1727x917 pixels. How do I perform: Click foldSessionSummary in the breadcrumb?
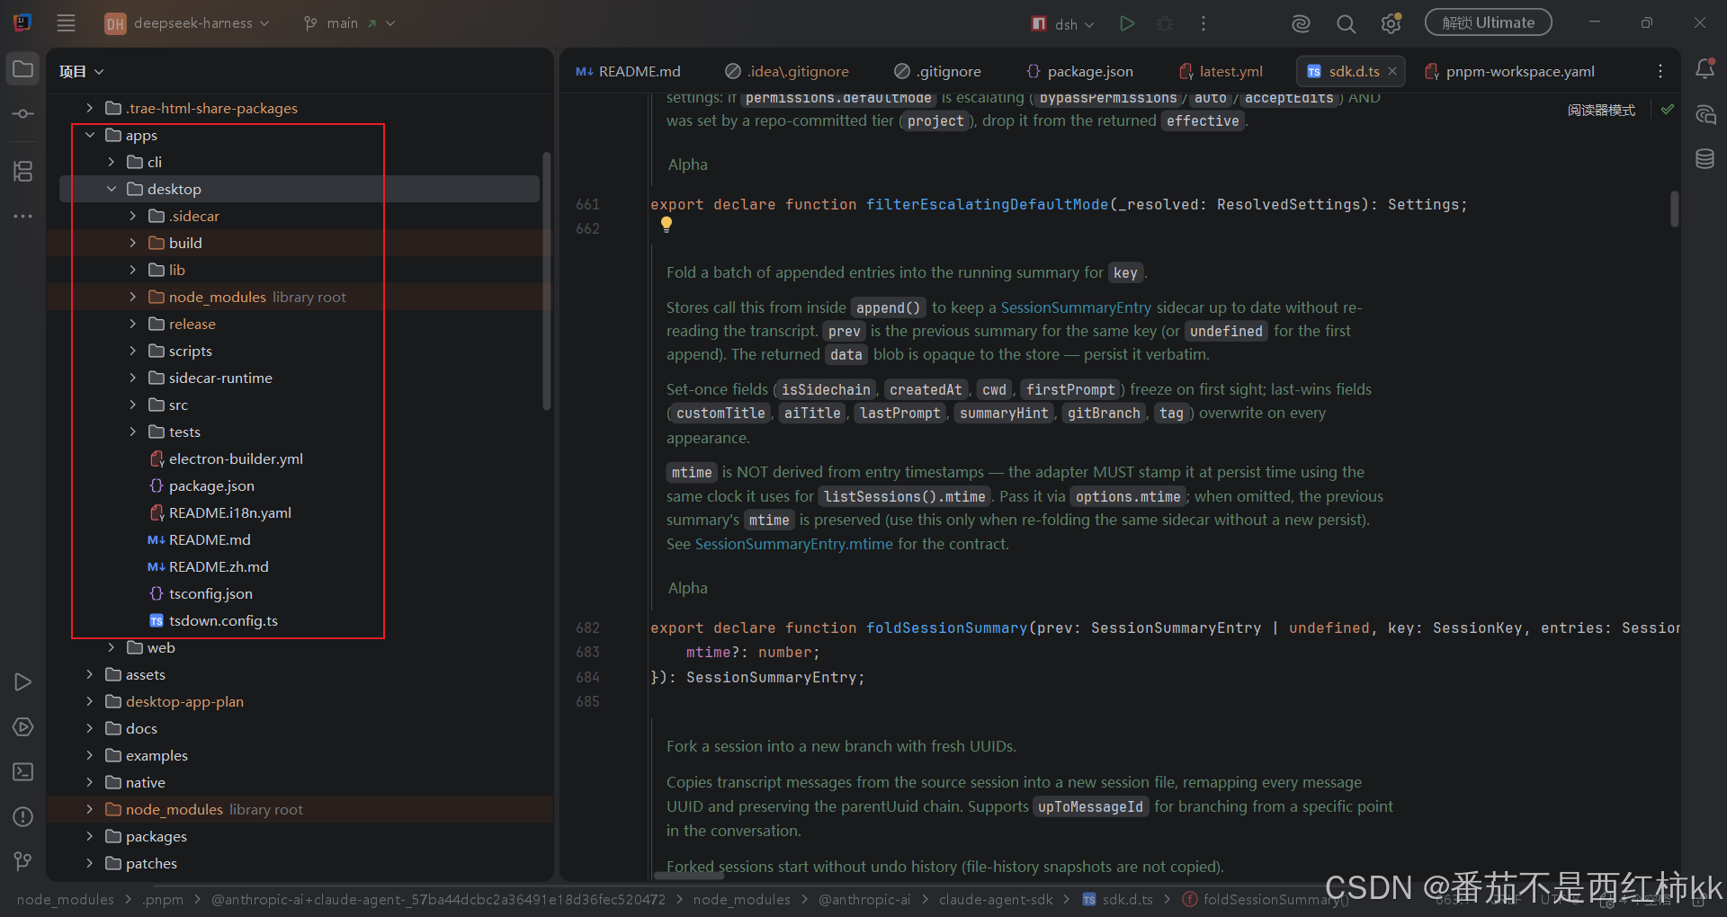point(1266,899)
